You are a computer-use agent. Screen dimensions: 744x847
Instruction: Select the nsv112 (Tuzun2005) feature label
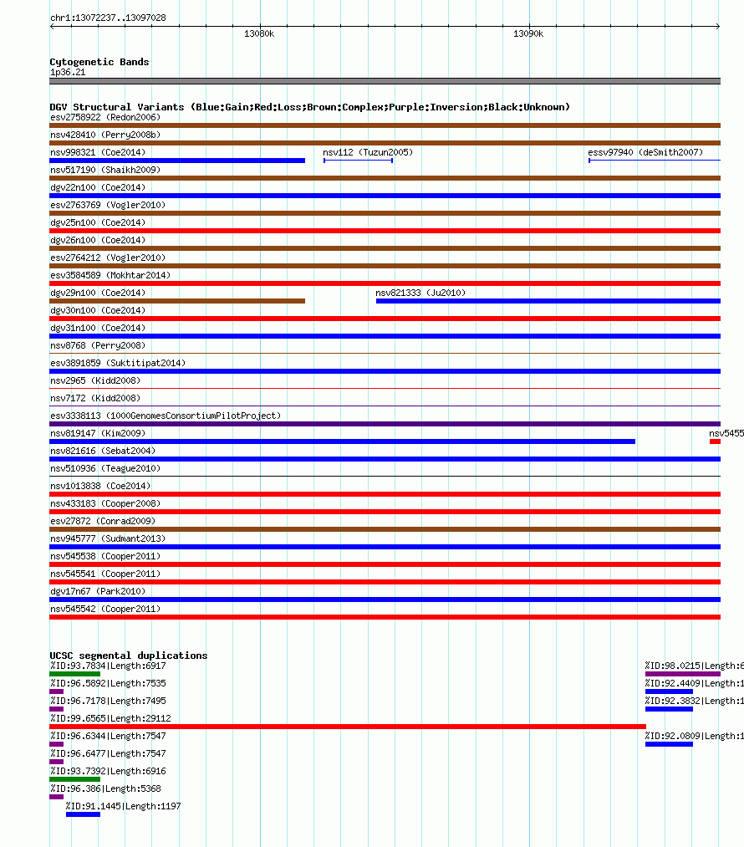pos(368,152)
